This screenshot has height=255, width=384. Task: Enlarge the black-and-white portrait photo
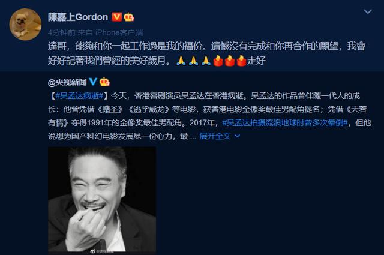(102, 199)
